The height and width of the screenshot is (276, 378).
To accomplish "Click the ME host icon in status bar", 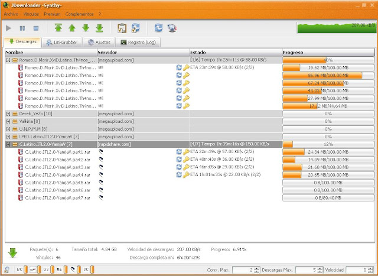I will 59,269.
